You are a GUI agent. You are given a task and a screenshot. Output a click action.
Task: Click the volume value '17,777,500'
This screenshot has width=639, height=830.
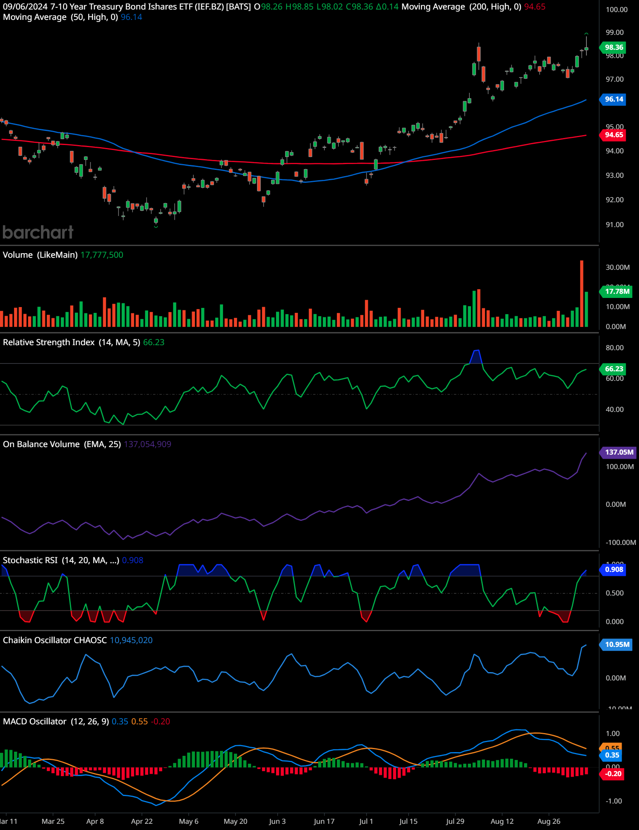(102, 255)
